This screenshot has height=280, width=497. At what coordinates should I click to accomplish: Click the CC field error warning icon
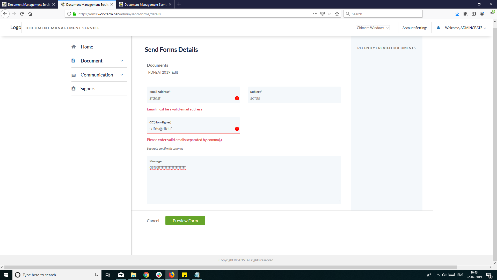tap(237, 129)
